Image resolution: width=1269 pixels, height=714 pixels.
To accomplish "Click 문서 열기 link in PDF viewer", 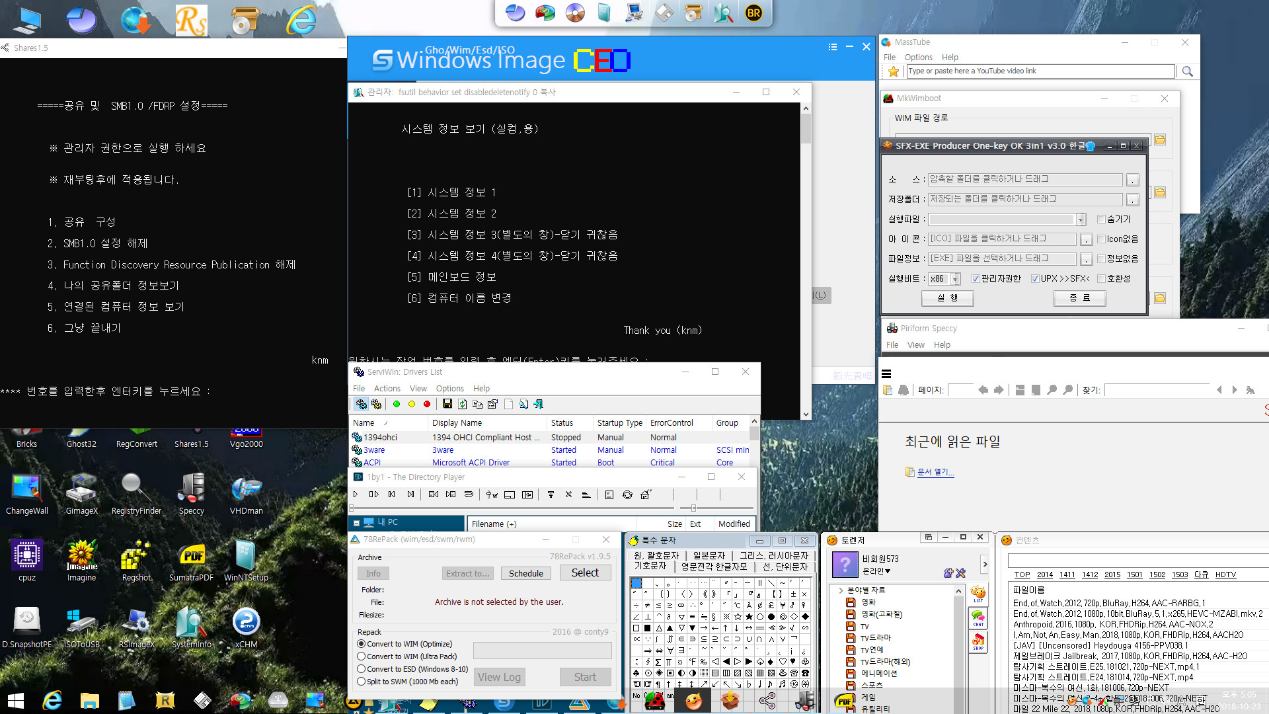I will [x=935, y=472].
